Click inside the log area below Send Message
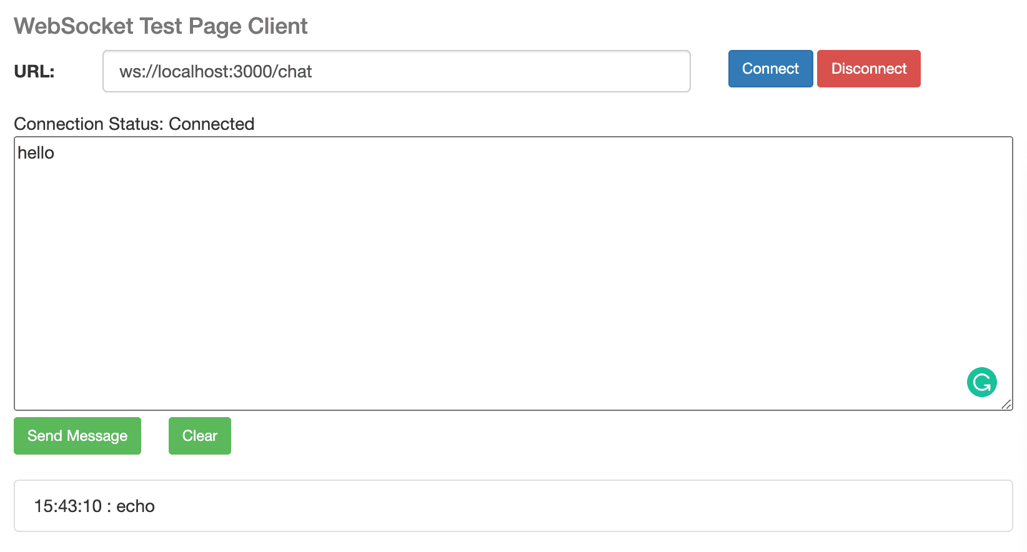 tap(513, 506)
